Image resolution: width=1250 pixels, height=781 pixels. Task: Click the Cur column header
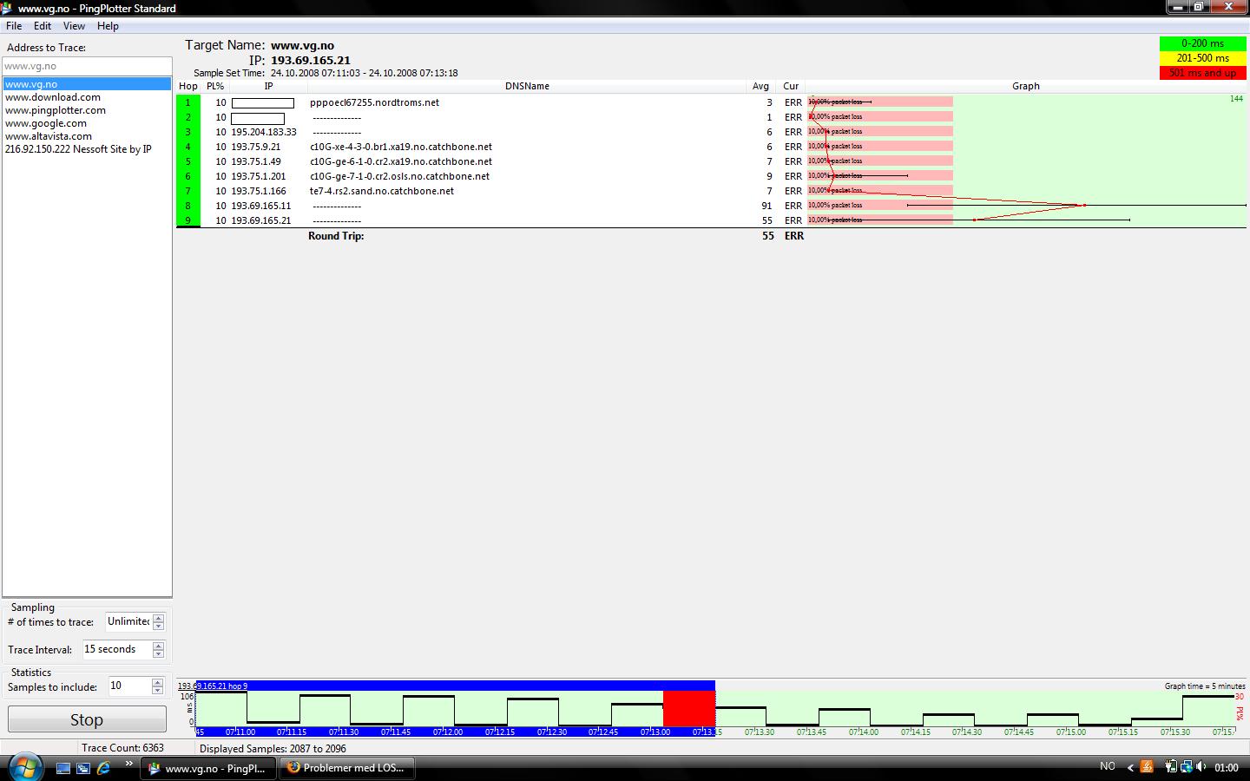click(x=791, y=86)
